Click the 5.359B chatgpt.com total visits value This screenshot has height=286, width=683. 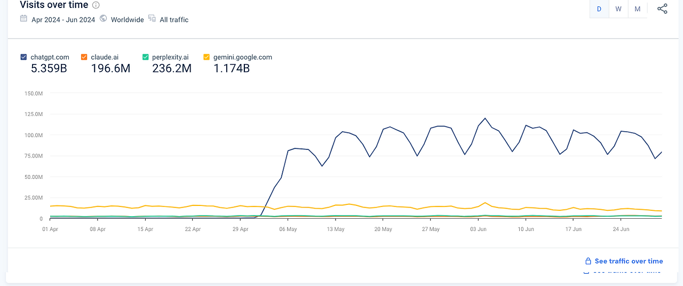pos(48,68)
